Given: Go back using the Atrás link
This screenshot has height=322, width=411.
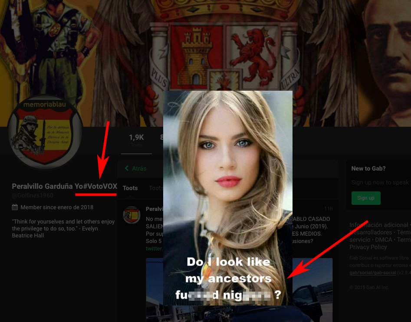Looking at the screenshot, I should [x=139, y=168].
